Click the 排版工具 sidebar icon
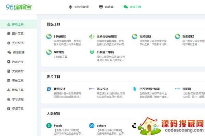205x136 pixels. click(x=9, y=24)
